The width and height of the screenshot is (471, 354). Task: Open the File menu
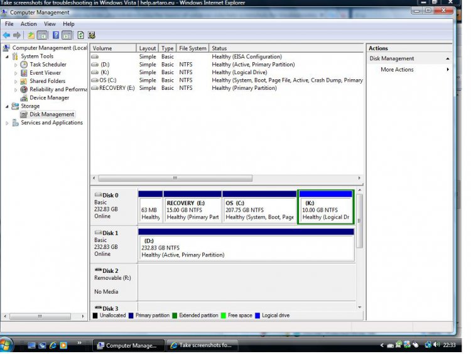[x=9, y=24]
